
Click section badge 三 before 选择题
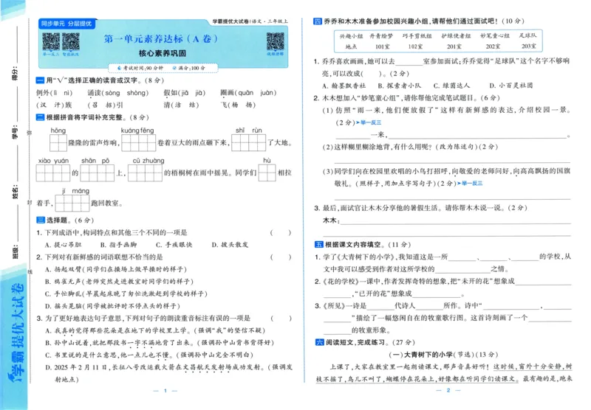[x=40, y=220]
